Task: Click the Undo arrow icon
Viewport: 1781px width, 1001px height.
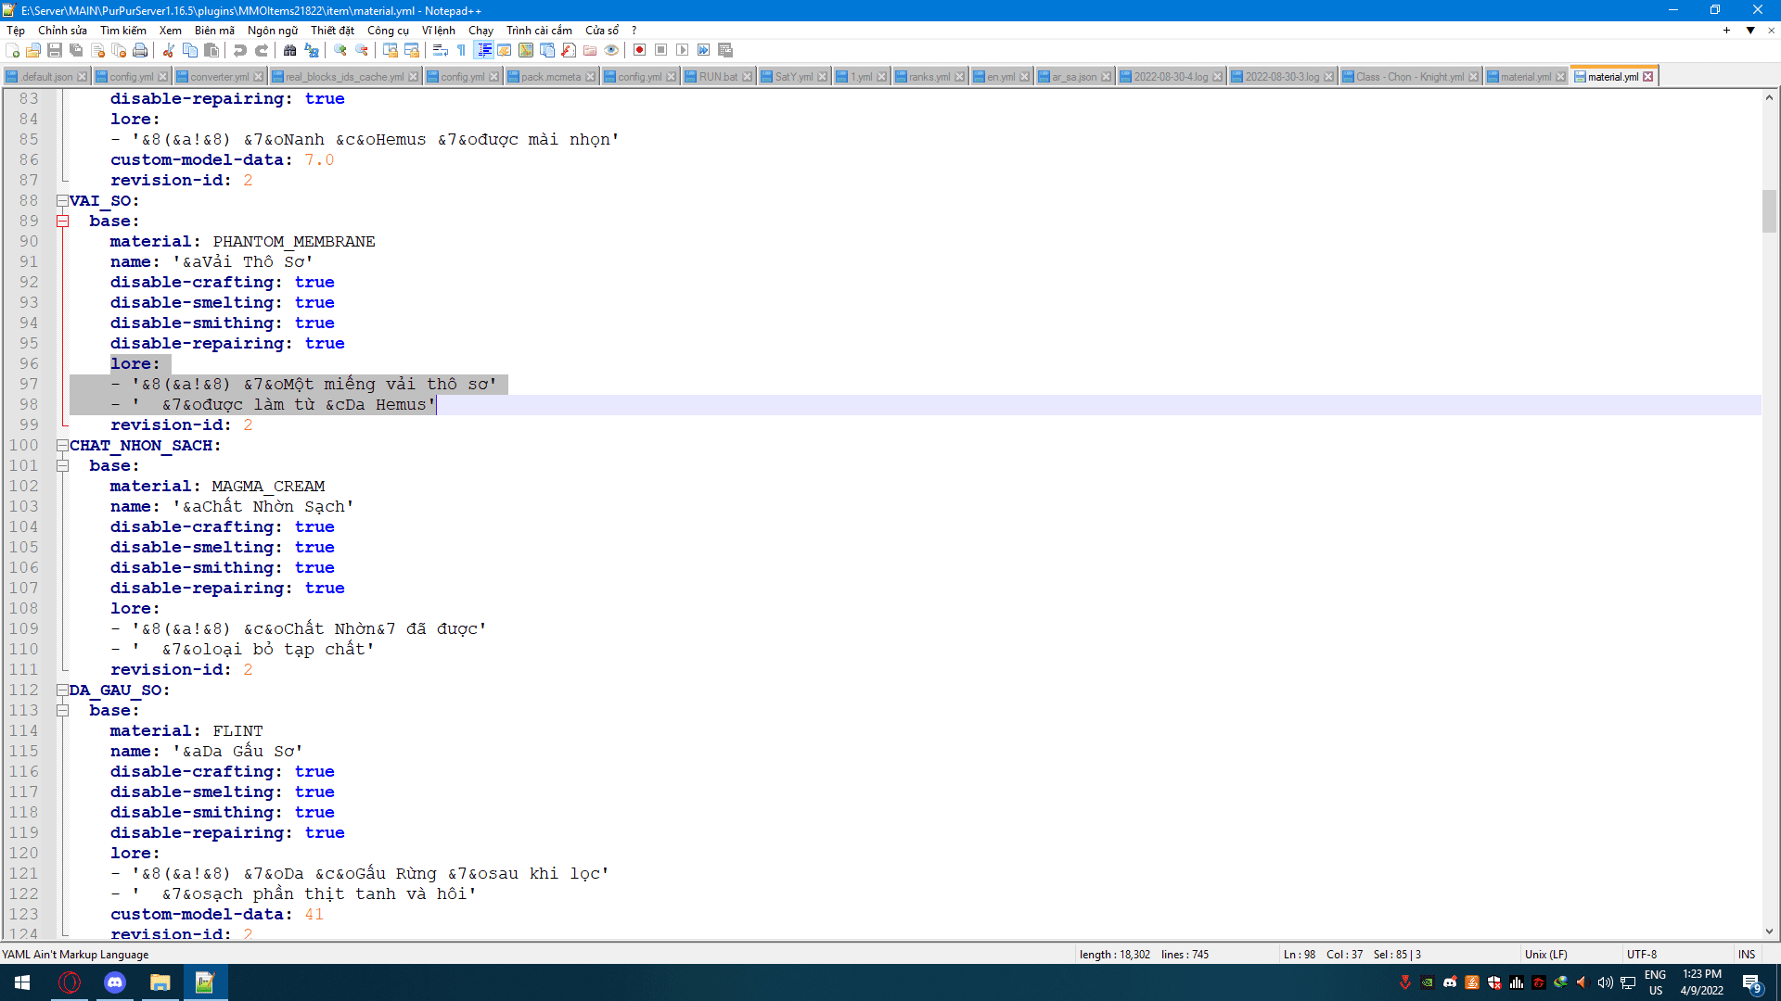Action: (x=240, y=50)
